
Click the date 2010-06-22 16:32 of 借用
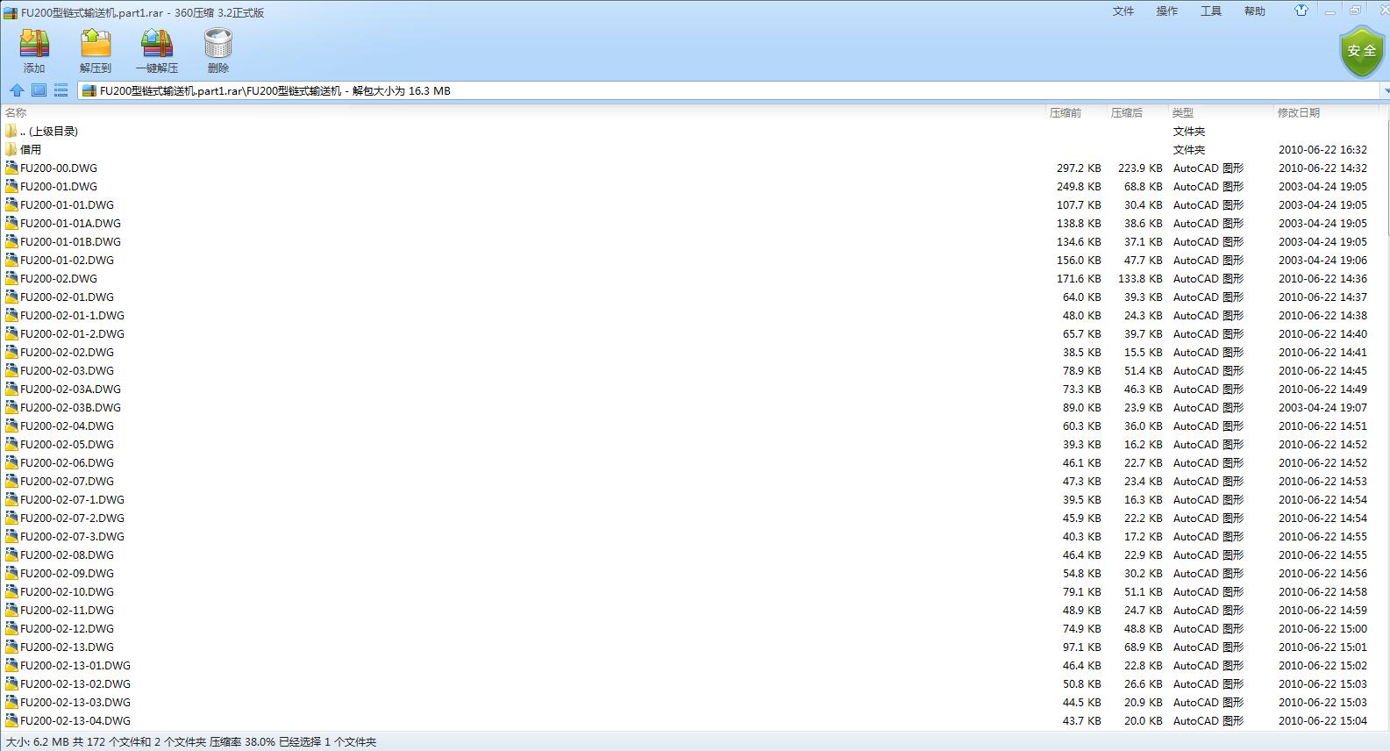(1322, 149)
